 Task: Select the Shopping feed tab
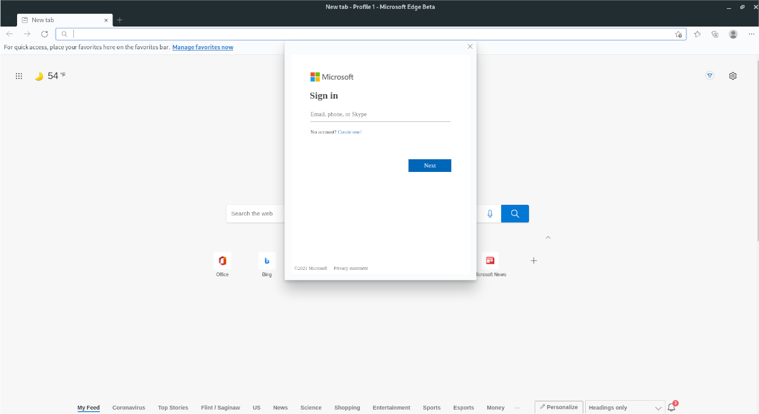pos(347,408)
